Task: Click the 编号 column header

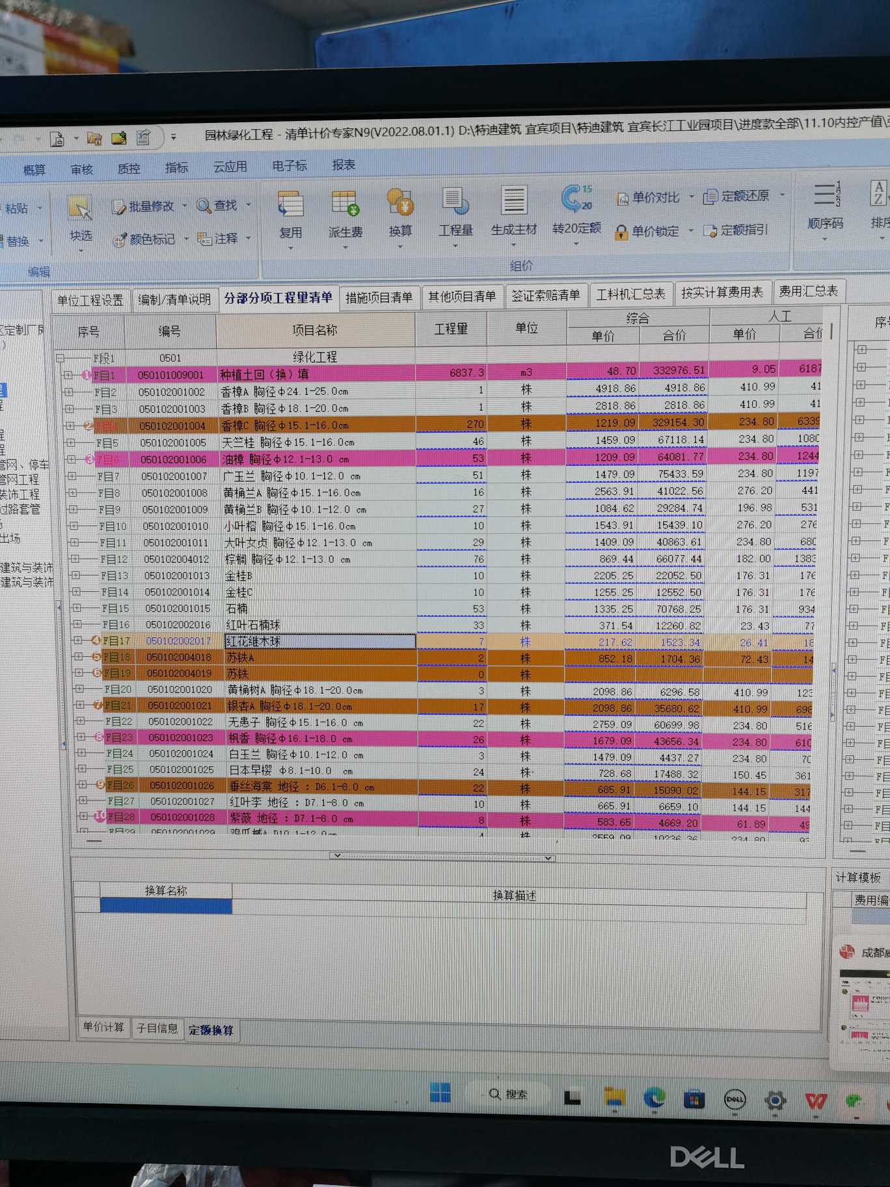Action: [x=170, y=332]
